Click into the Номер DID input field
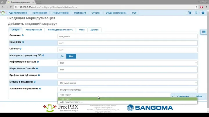Screen dimensions: 209x117 click(127, 43)
